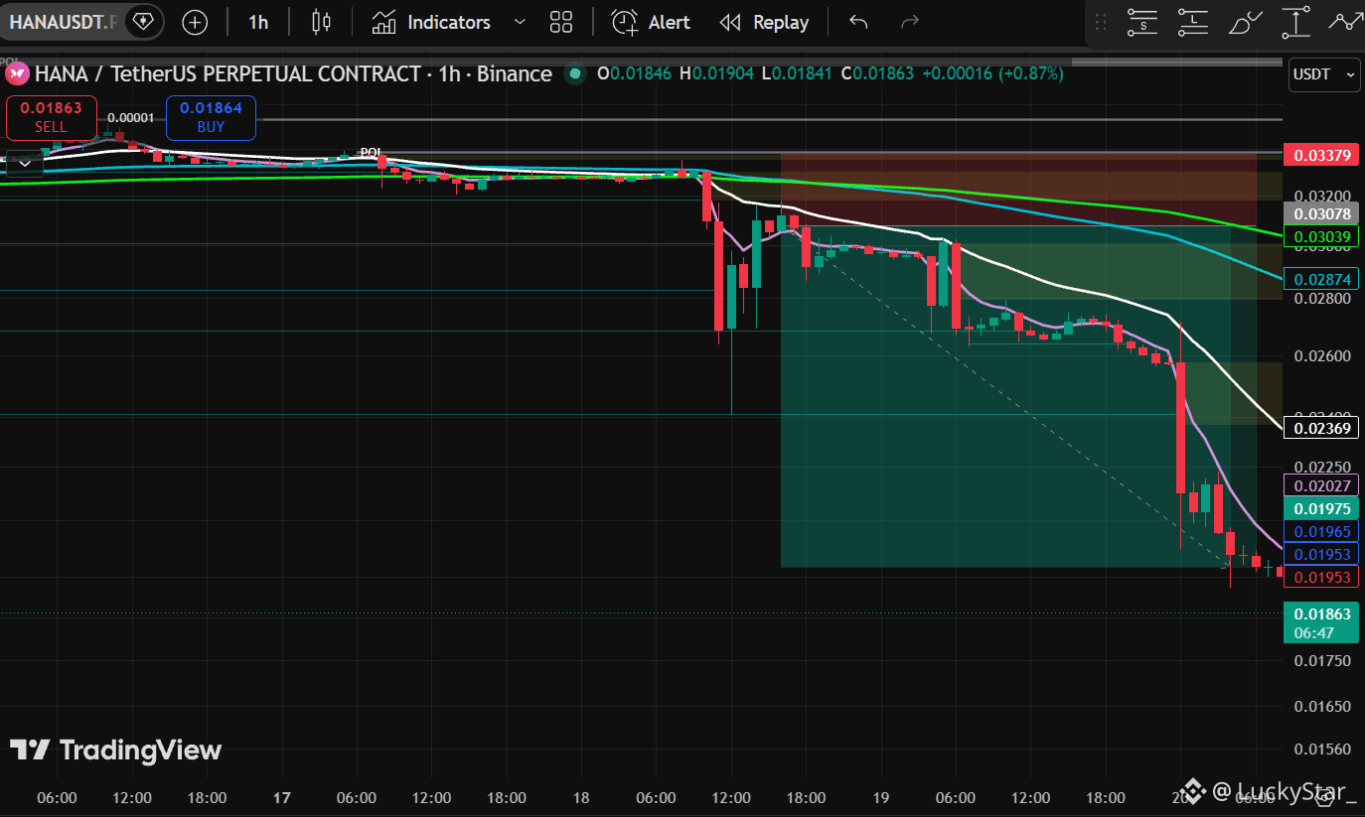Click the gray 0.03078 price label
This screenshot has width=1365, height=817.
1321,213
